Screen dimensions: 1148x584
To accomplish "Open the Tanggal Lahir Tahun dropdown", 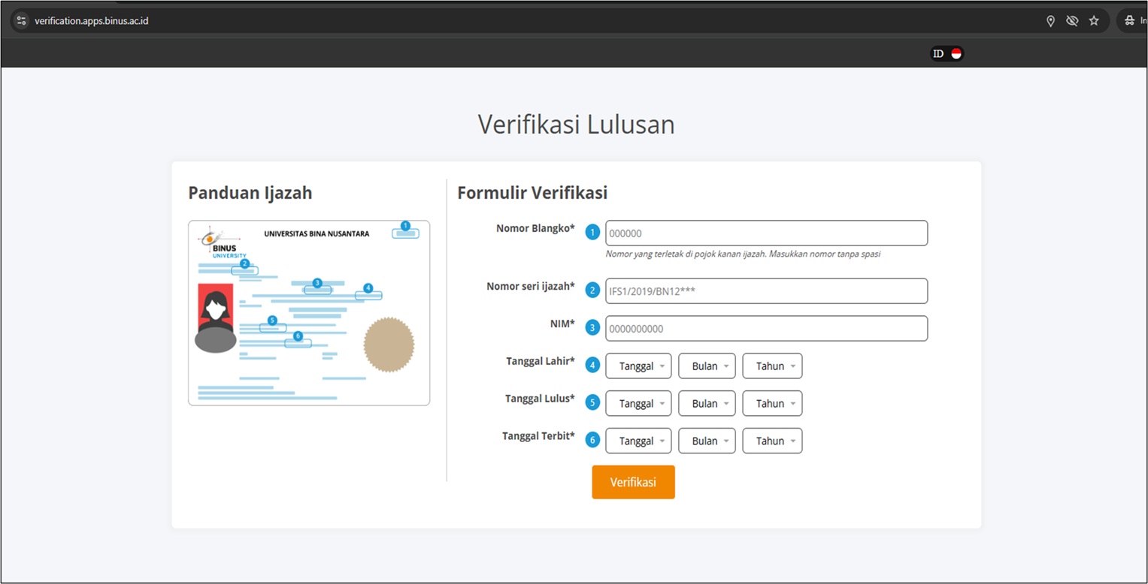I will 772,366.
